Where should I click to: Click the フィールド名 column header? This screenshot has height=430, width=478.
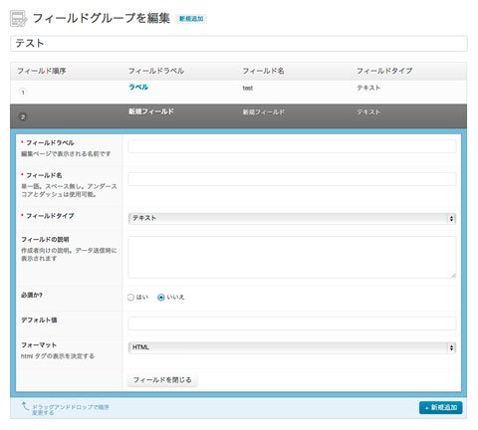pyautogui.click(x=263, y=71)
